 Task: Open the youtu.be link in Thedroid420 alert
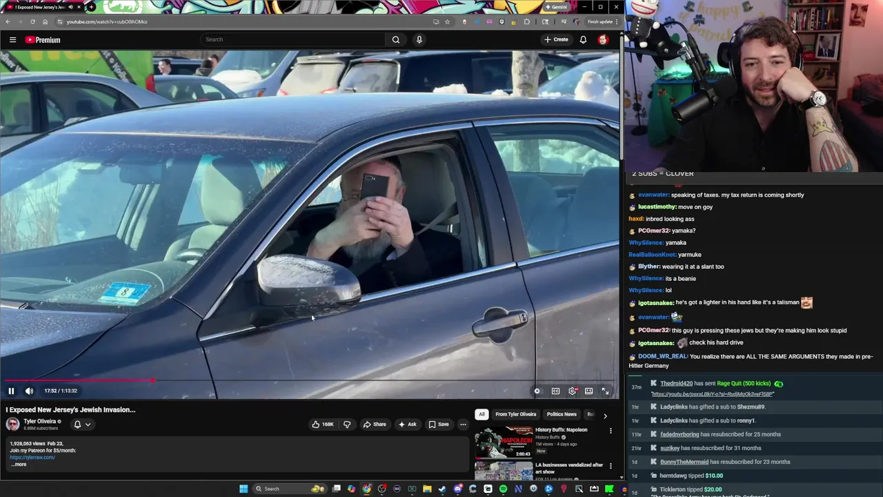713,394
